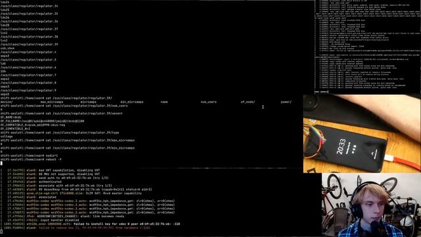The height and width of the screenshot is (237, 421).
Task: Click 'SLIM SAT: Rcvd master capability' line
Action: tap(71, 193)
